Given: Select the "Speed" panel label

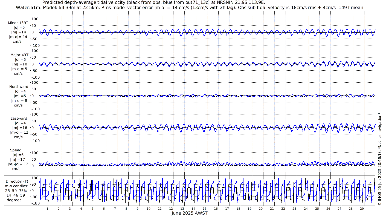Looking at the screenshot, I should 16,150.
